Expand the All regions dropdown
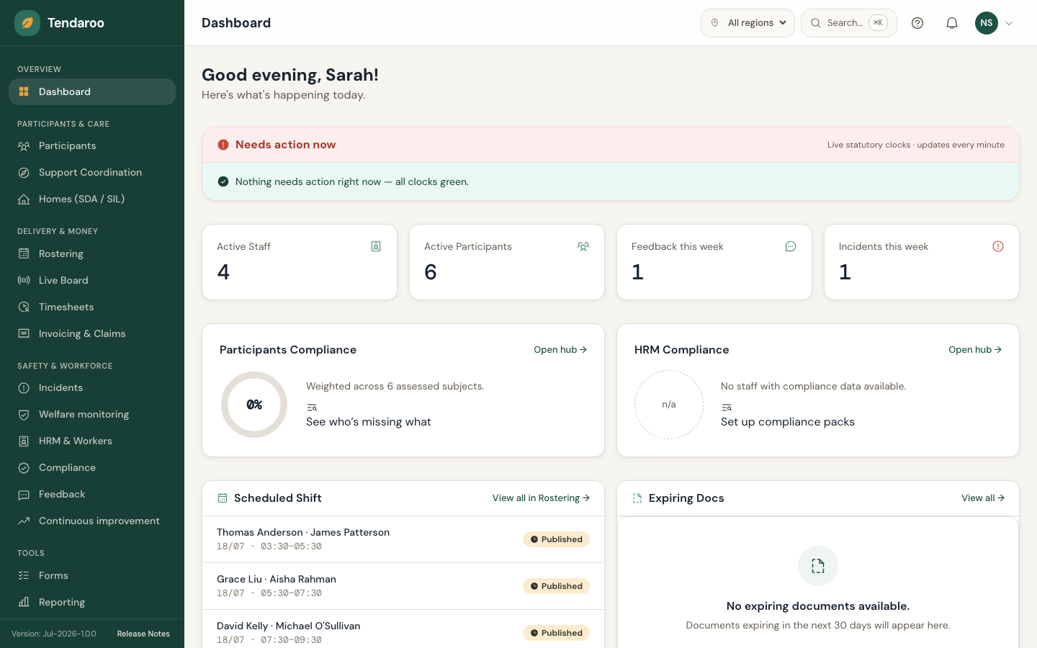 point(748,23)
